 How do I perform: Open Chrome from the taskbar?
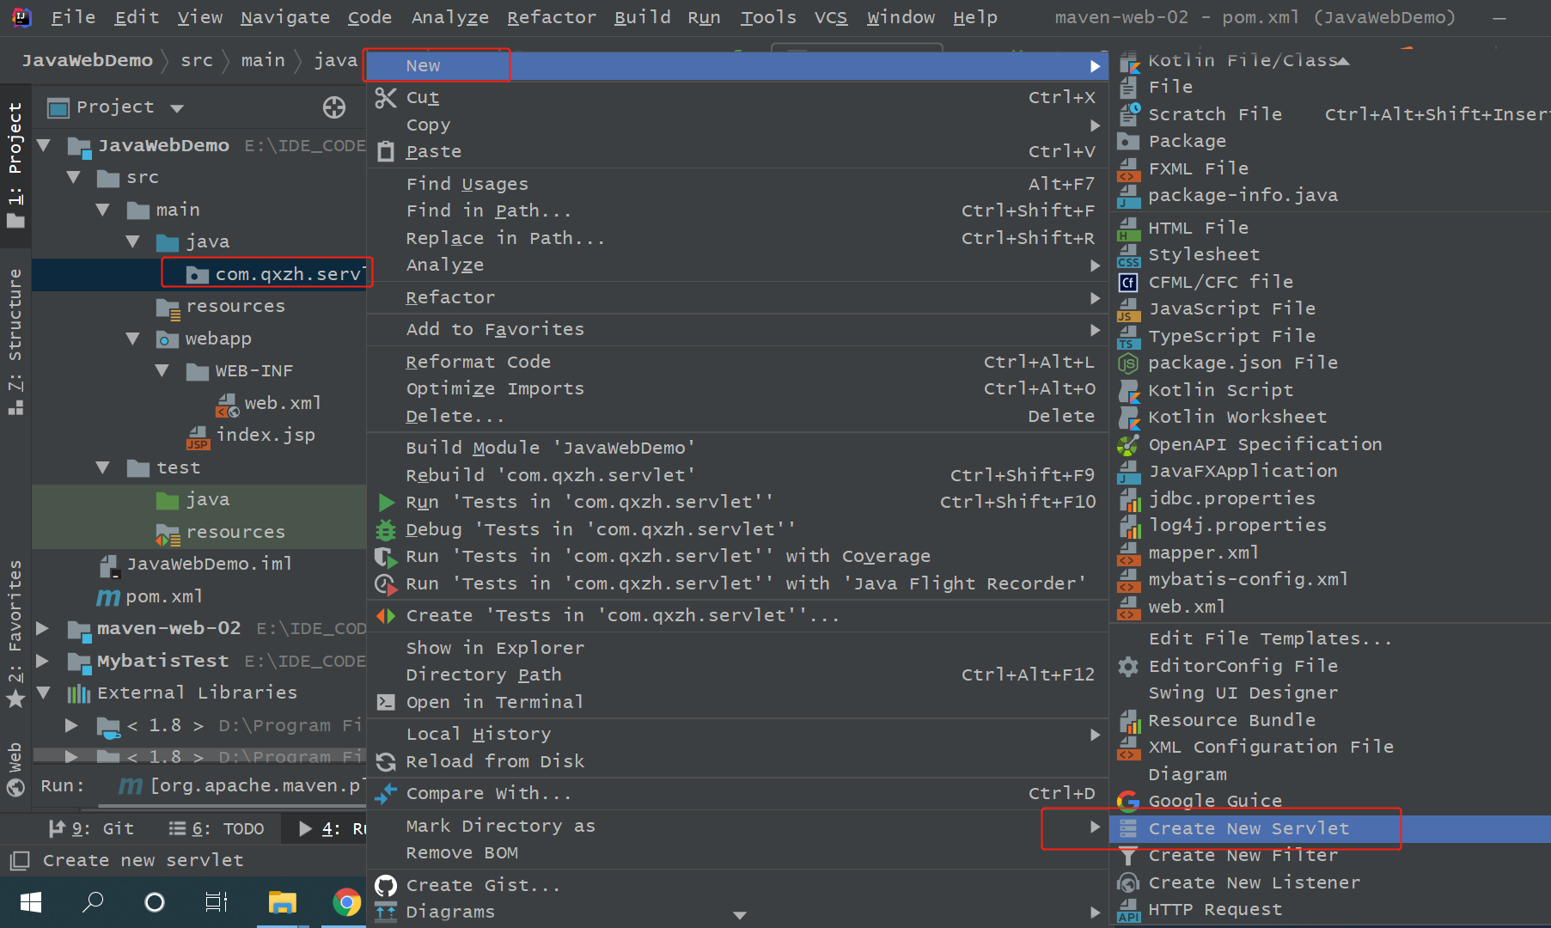[346, 902]
